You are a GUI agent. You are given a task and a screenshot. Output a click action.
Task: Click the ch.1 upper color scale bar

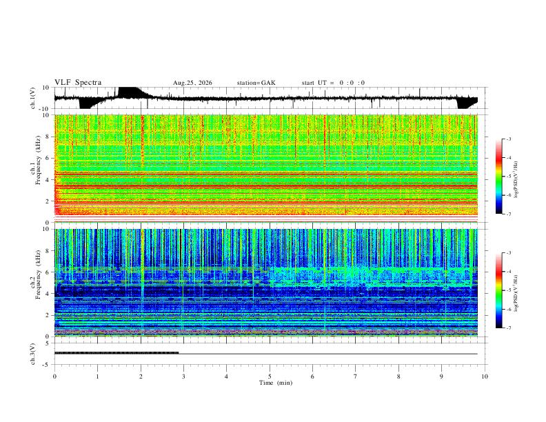point(498,177)
